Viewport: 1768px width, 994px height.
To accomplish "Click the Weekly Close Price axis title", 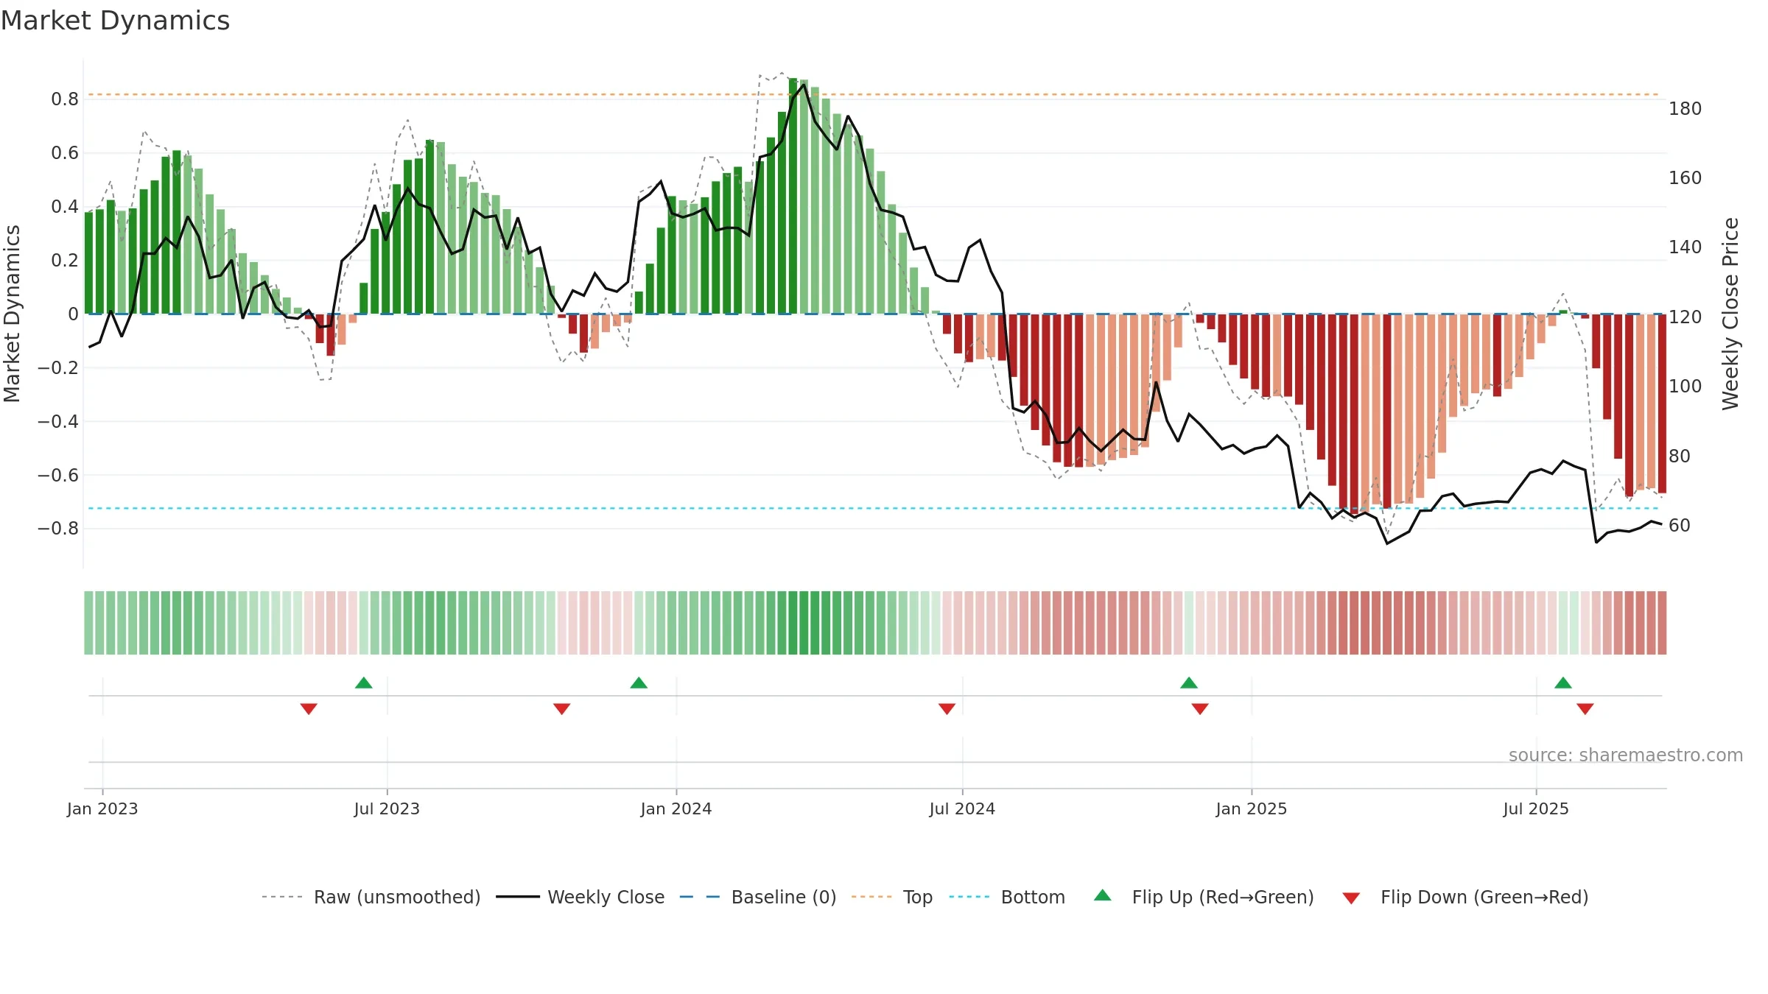I will [1730, 314].
